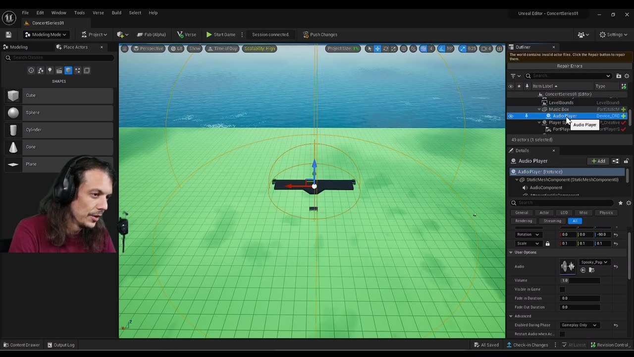Click the surface snapping icon
The image size is (634, 357).
[x=414, y=49]
